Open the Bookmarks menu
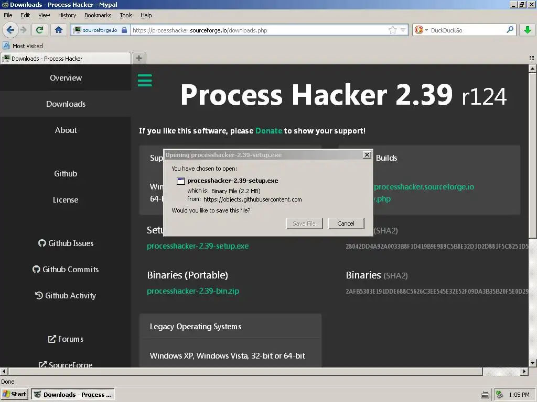The width and height of the screenshot is (537, 402). pyautogui.click(x=98, y=15)
